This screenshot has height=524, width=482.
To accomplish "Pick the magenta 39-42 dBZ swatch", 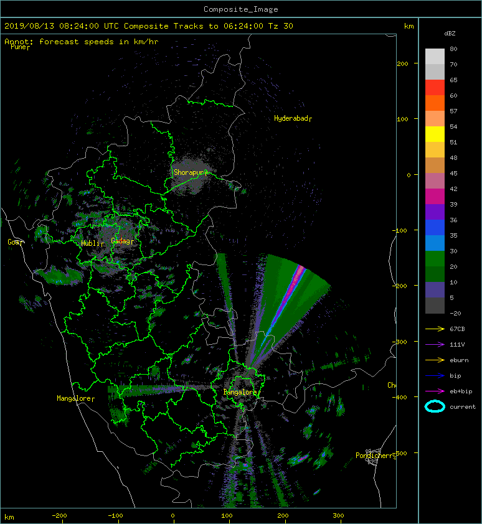I will point(435,196).
